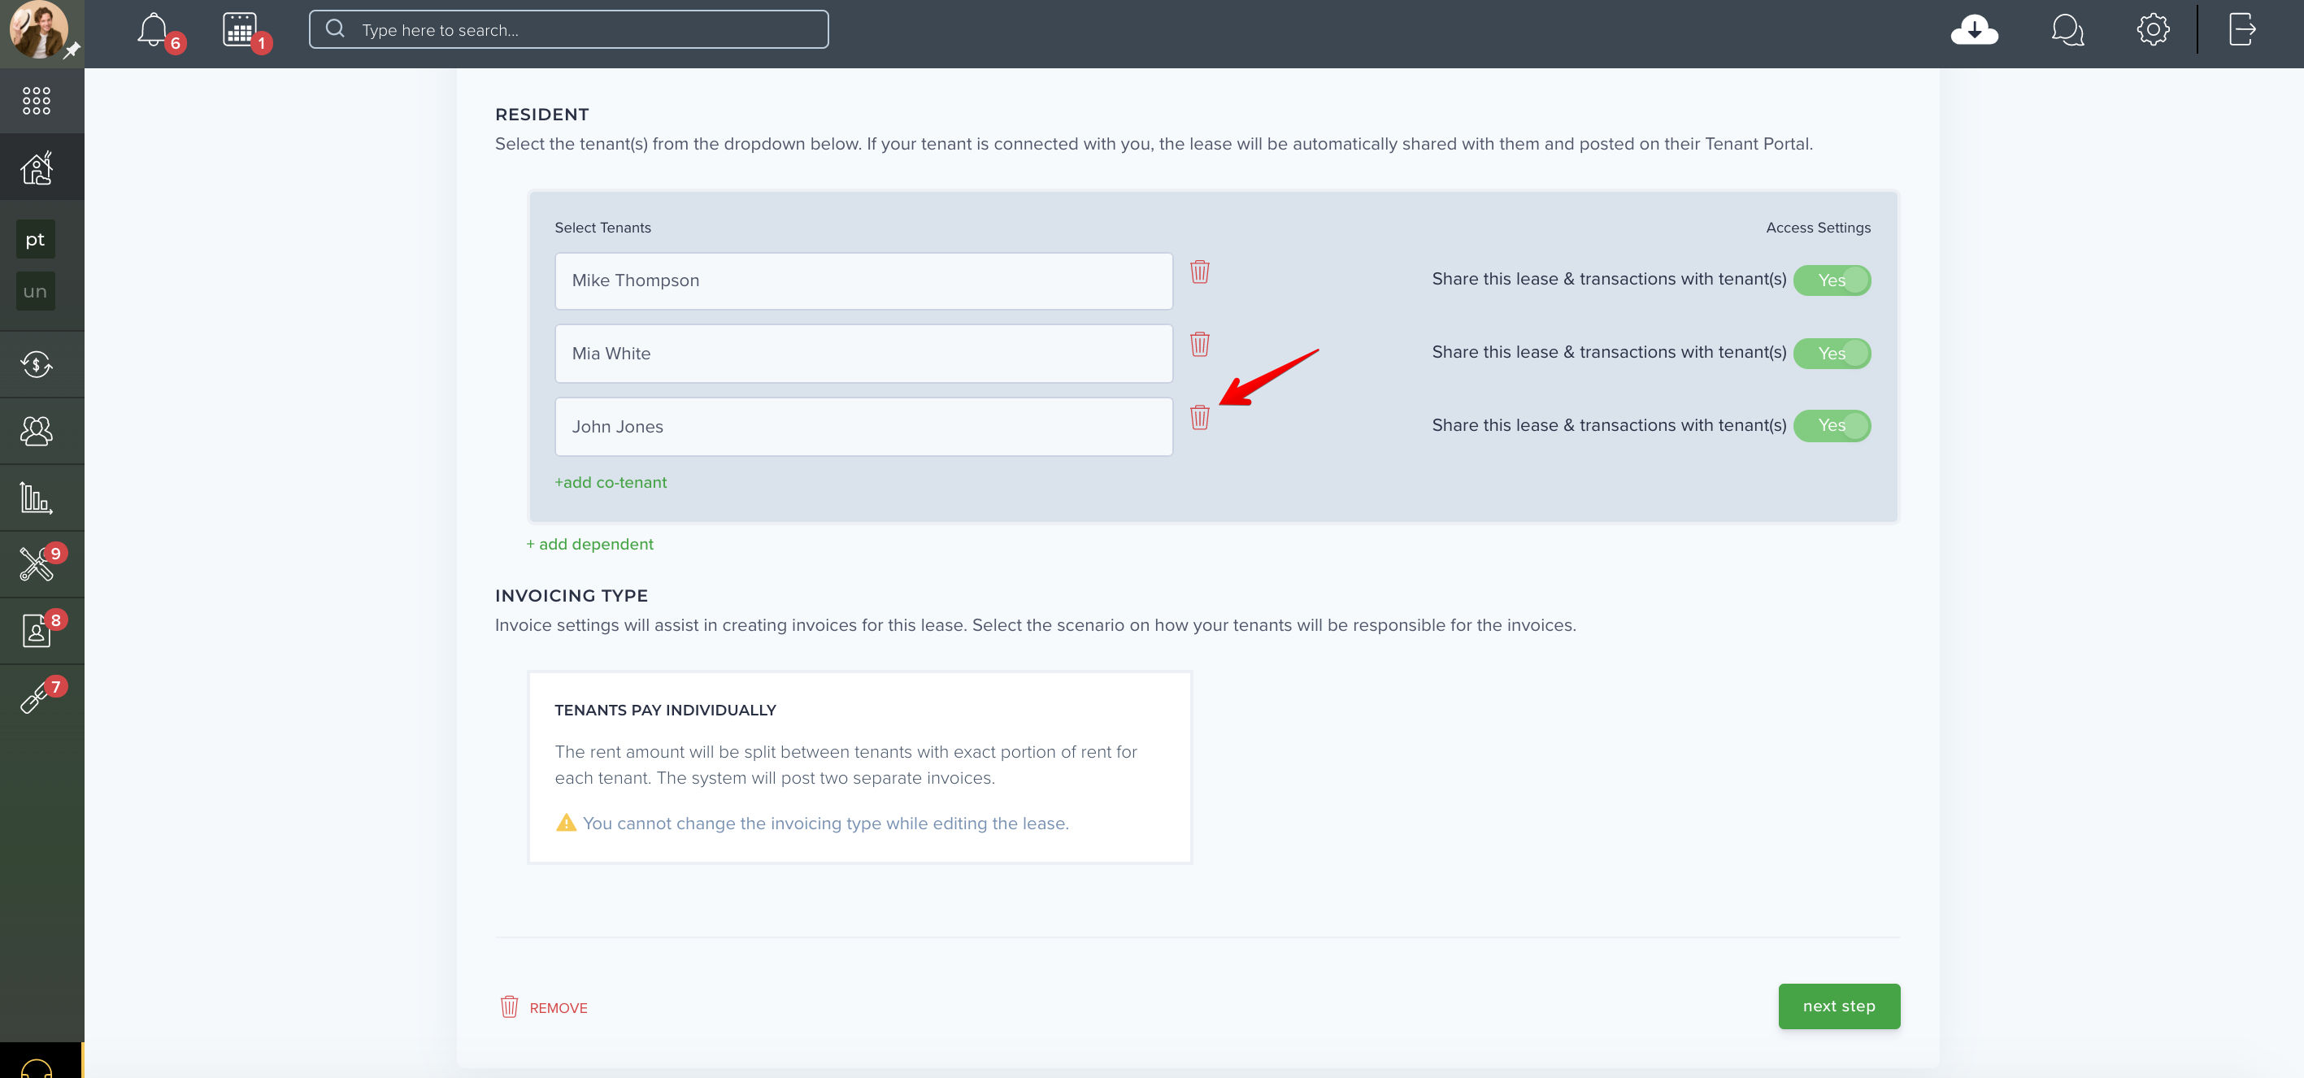Open the contacts people icon in sidebar
Screen dimensions: 2304x1078
pyautogui.click(x=37, y=431)
